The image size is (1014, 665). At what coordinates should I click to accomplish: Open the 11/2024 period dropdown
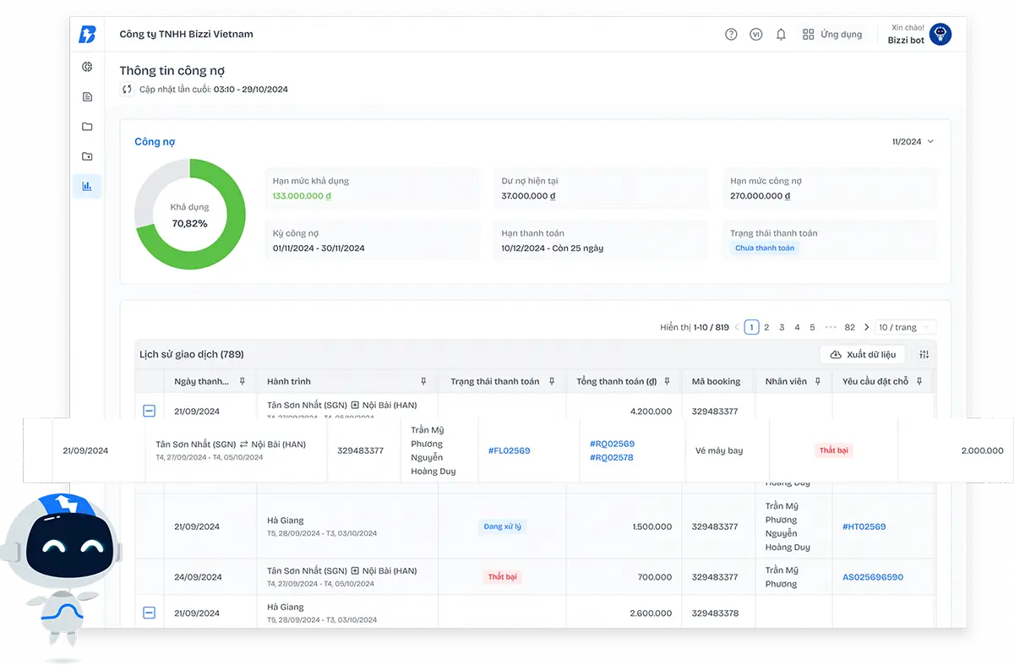pyautogui.click(x=913, y=142)
